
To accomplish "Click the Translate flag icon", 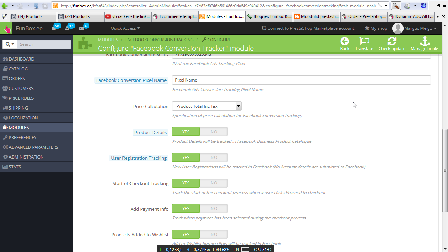I will pos(364,41).
